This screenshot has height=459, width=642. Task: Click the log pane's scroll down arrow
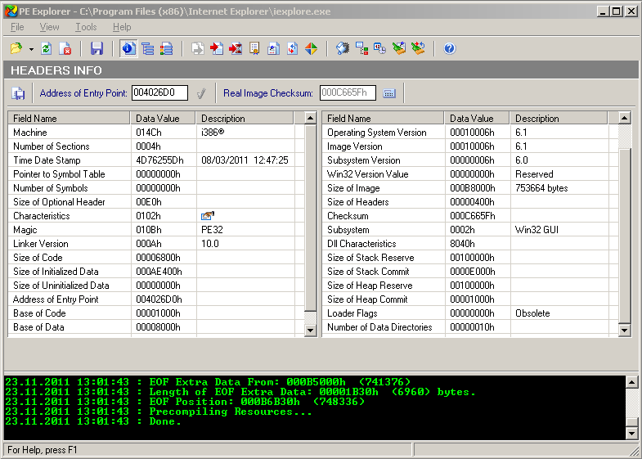coord(631,433)
